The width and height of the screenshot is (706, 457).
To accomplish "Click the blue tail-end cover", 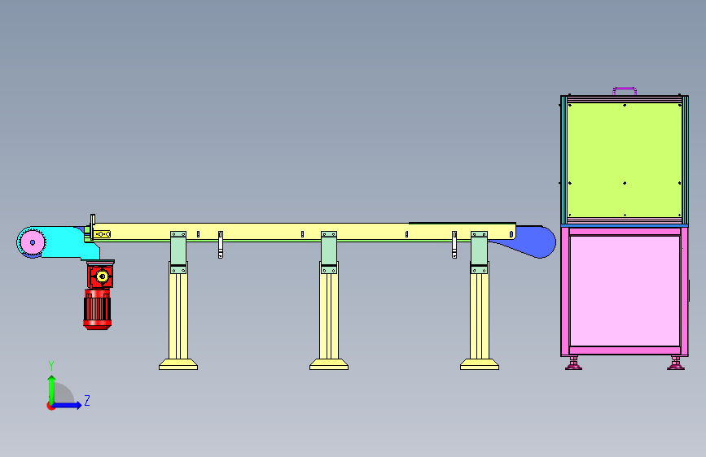I will pyautogui.click(x=533, y=242).
